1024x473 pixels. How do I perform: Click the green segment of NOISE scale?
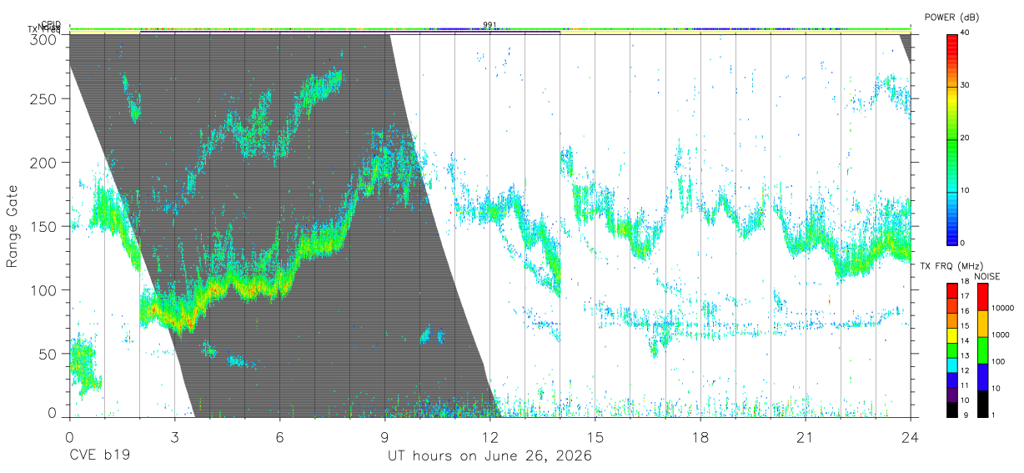pyautogui.click(x=983, y=350)
